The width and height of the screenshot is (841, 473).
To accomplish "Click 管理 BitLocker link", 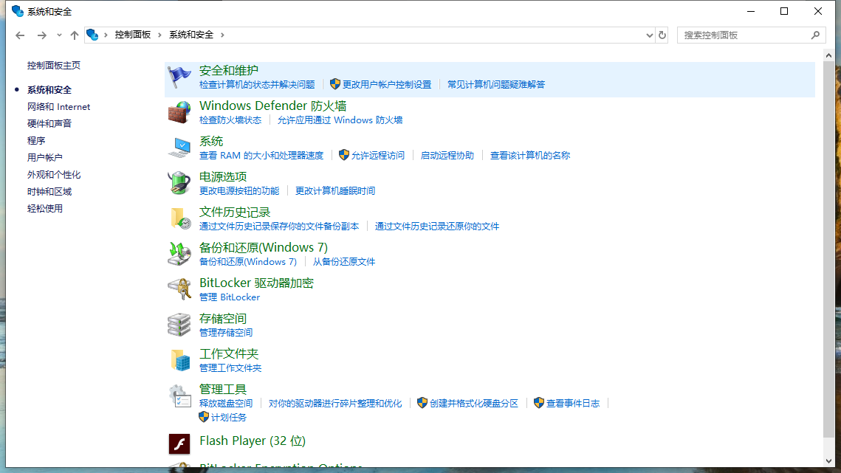I will click(230, 297).
